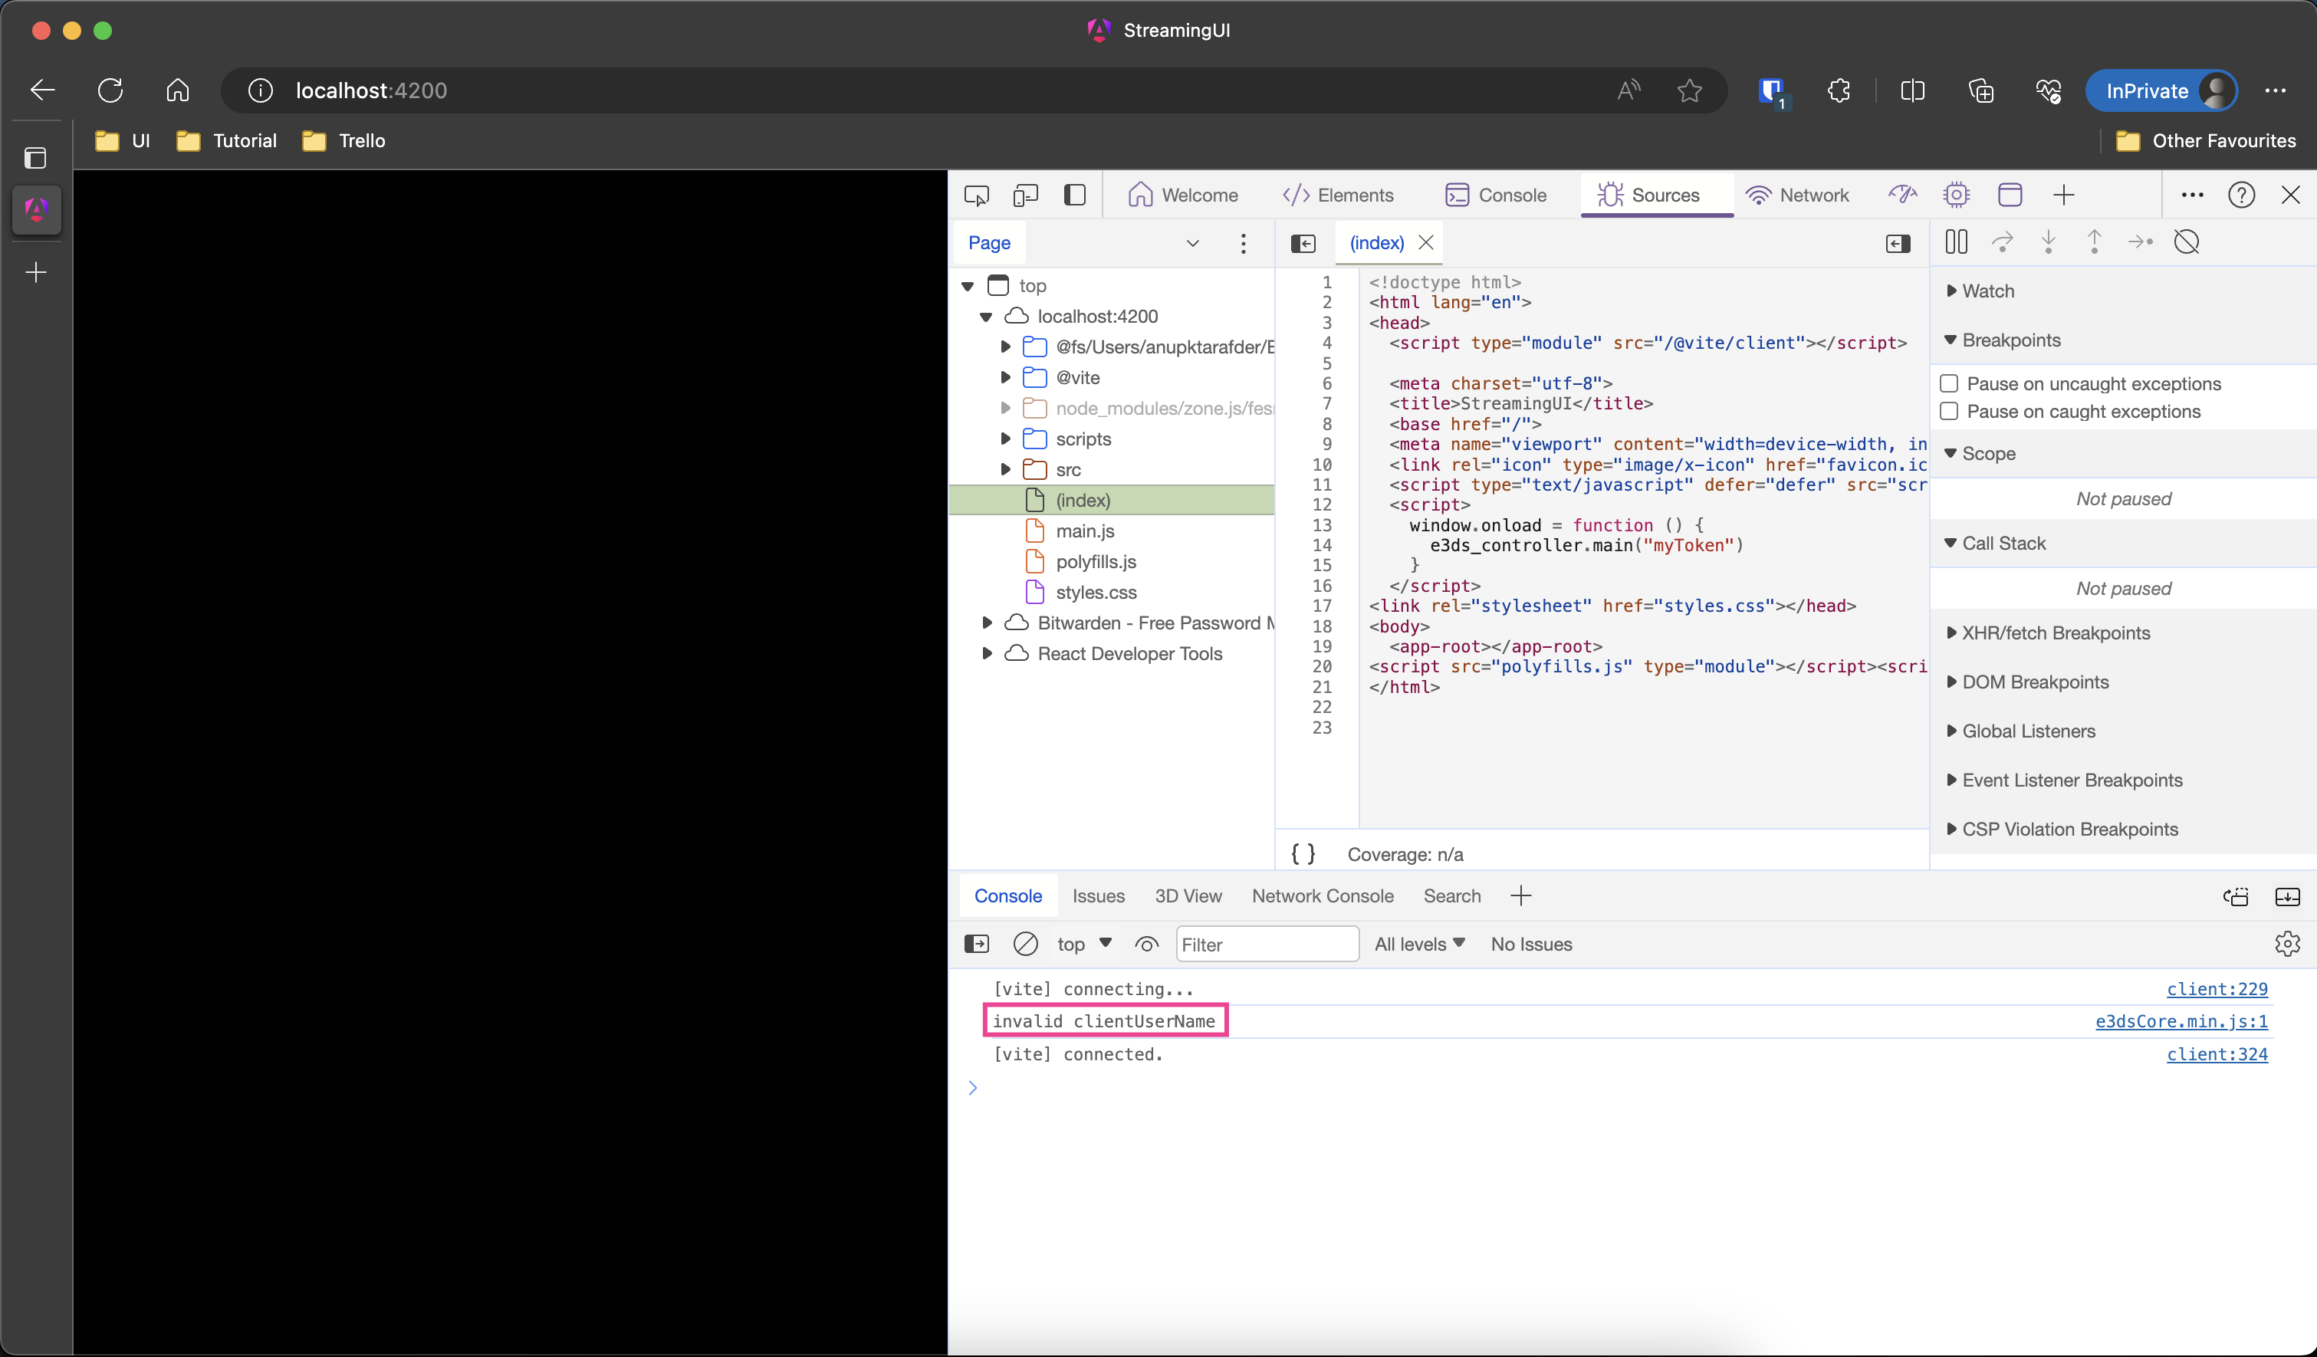The image size is (2317, 1357).
Task: Open the client:324 source link
Action: (2217, 1054)
